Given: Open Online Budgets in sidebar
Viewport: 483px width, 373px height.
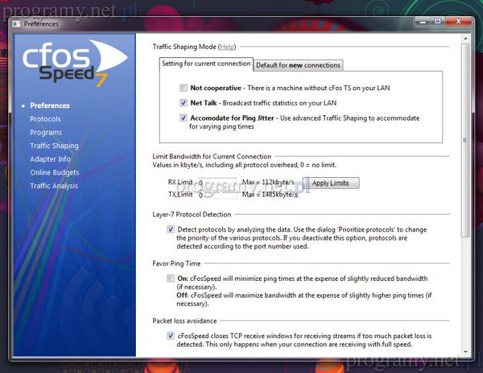Looking at the screenshot, I should tap(54, 172).
